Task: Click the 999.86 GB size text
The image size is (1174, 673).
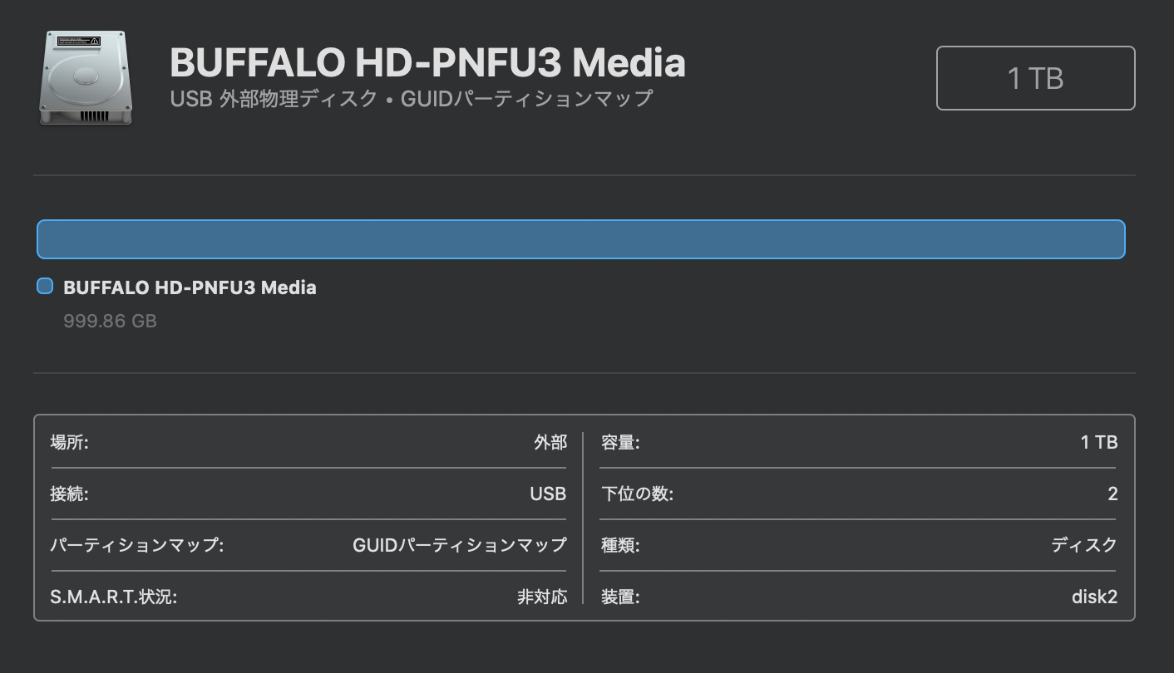Action: coord(110,321)
